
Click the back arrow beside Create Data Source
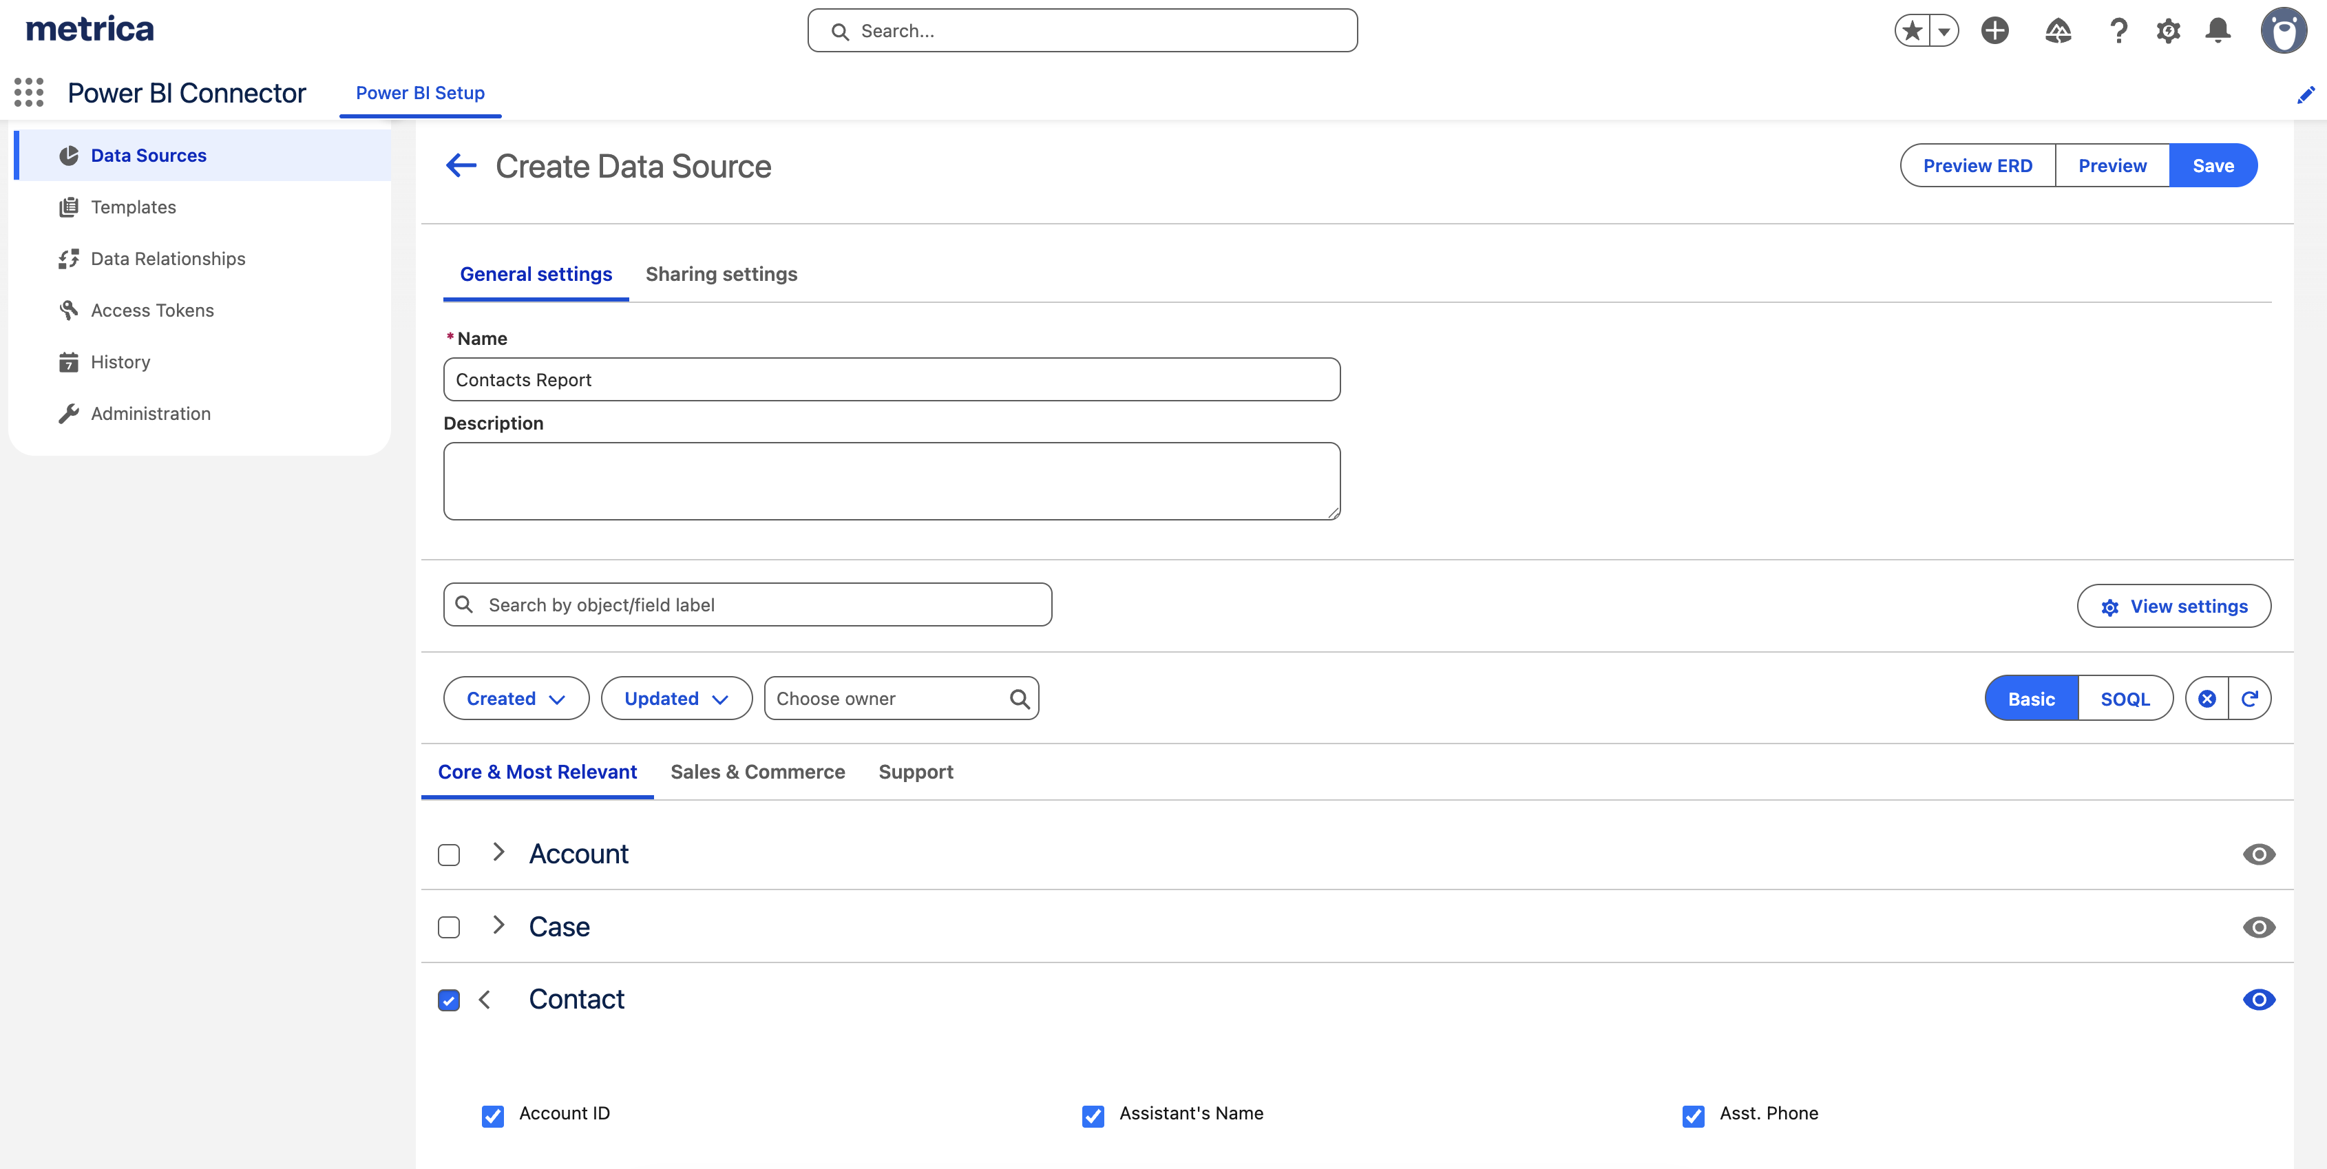tap(461, 165)
